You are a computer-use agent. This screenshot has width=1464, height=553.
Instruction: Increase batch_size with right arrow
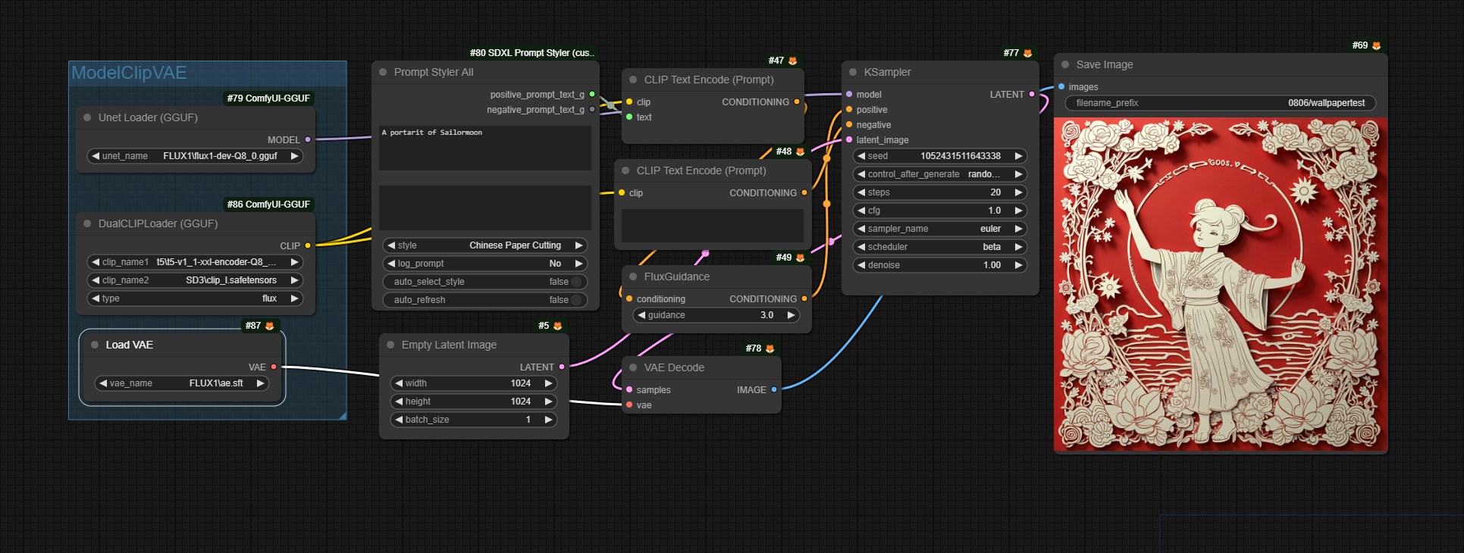(x=549, y=420)
